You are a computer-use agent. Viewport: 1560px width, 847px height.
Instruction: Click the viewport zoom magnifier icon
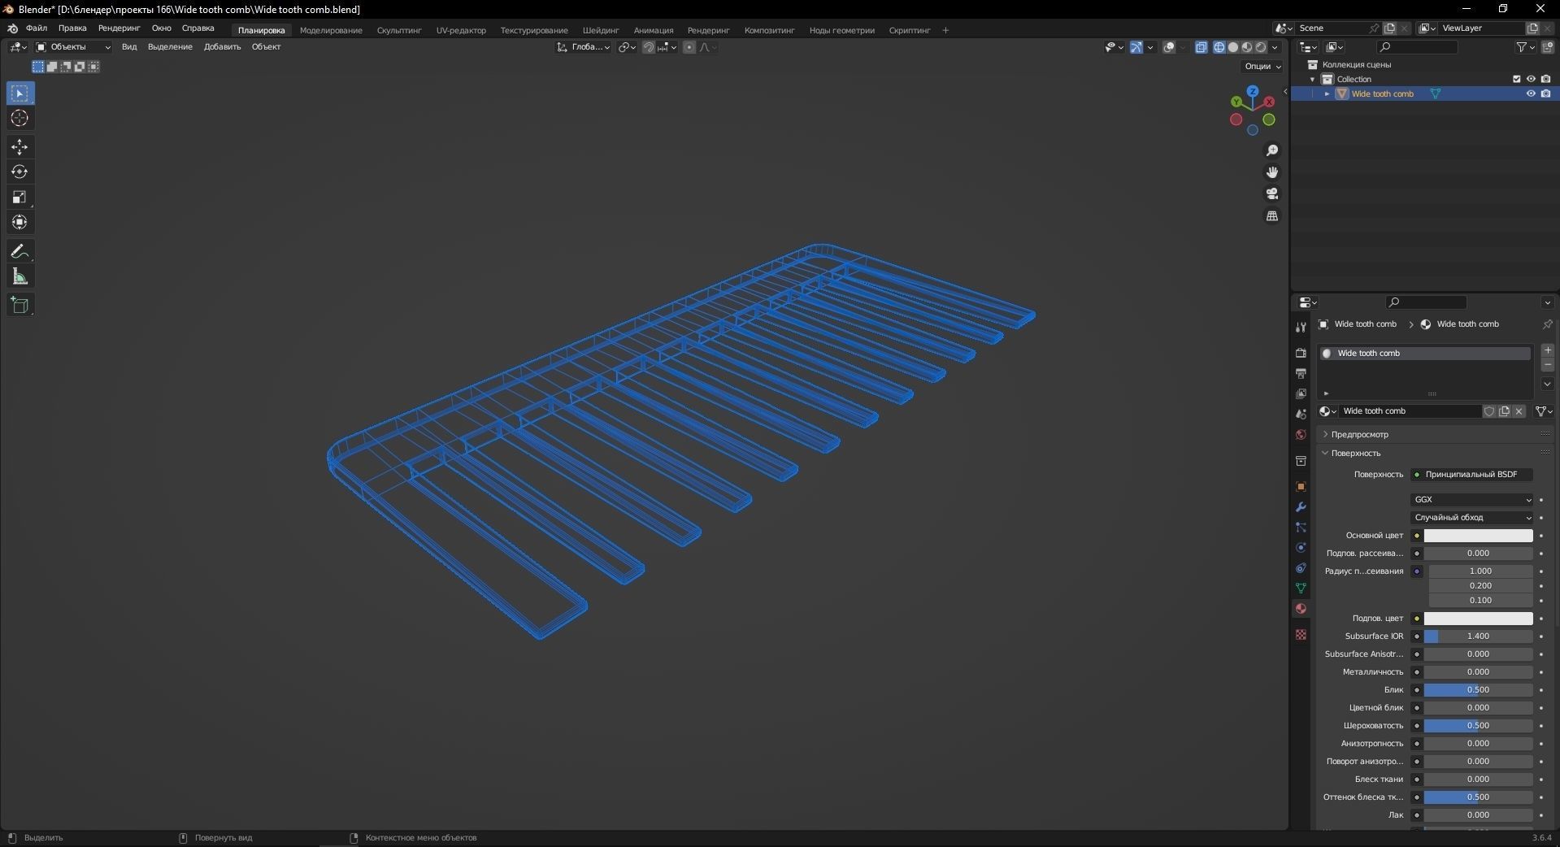1272,150
